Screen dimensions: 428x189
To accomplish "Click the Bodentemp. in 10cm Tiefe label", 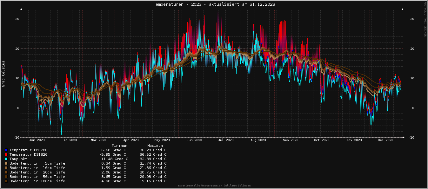I will 37,168.
